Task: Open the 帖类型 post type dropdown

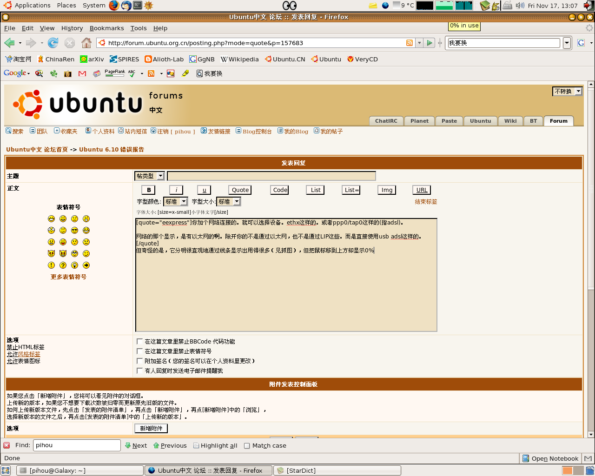Action: click(149, 176)
